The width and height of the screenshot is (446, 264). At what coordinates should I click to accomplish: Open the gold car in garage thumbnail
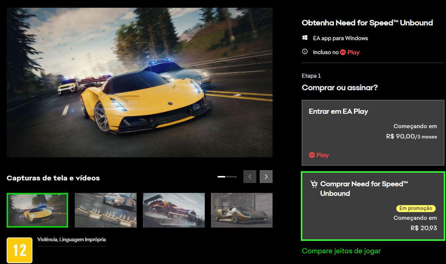242,210
